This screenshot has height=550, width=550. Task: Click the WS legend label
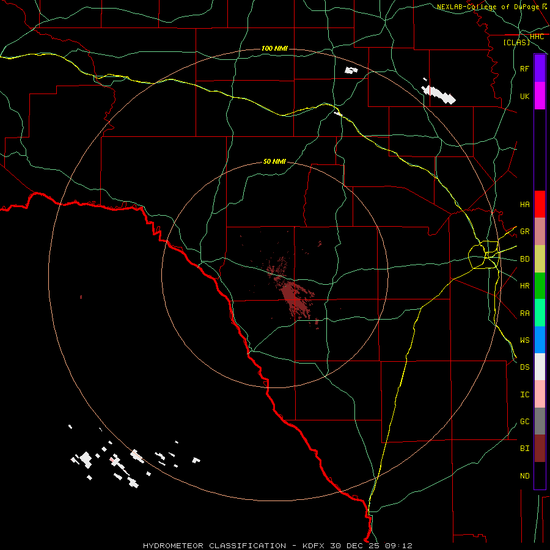[525, 340]
